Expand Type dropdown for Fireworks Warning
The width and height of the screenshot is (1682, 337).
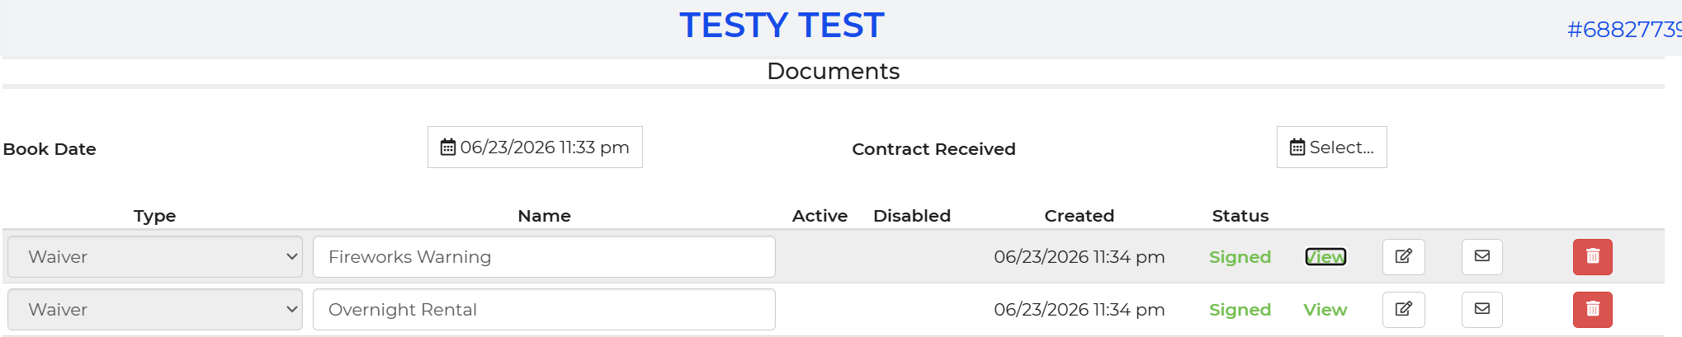pyautogui.click(x=155, y=257)
